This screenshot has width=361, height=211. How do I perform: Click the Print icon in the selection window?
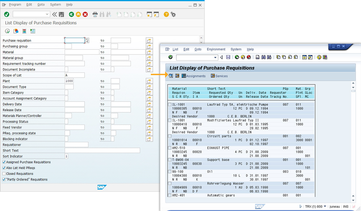click(95, 14)
